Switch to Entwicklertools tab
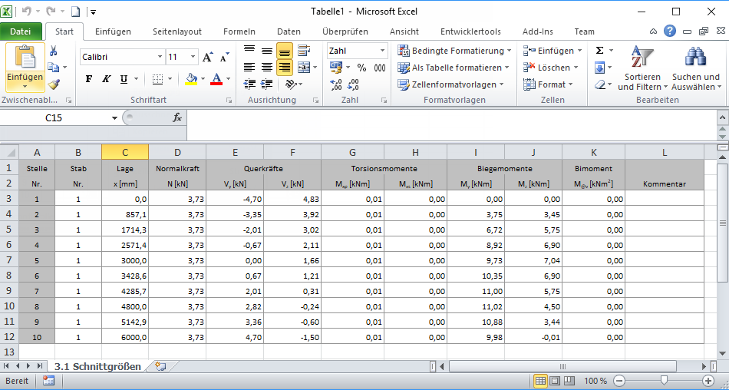 470,31
